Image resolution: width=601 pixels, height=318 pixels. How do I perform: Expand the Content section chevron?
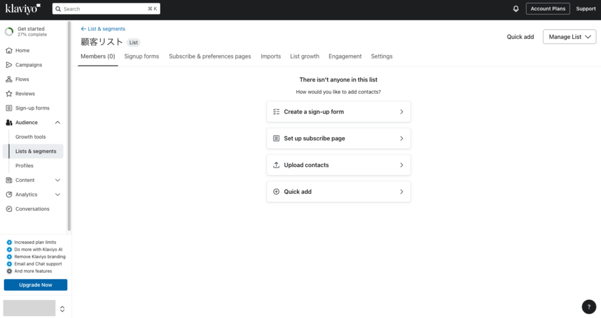click(58, 180)
